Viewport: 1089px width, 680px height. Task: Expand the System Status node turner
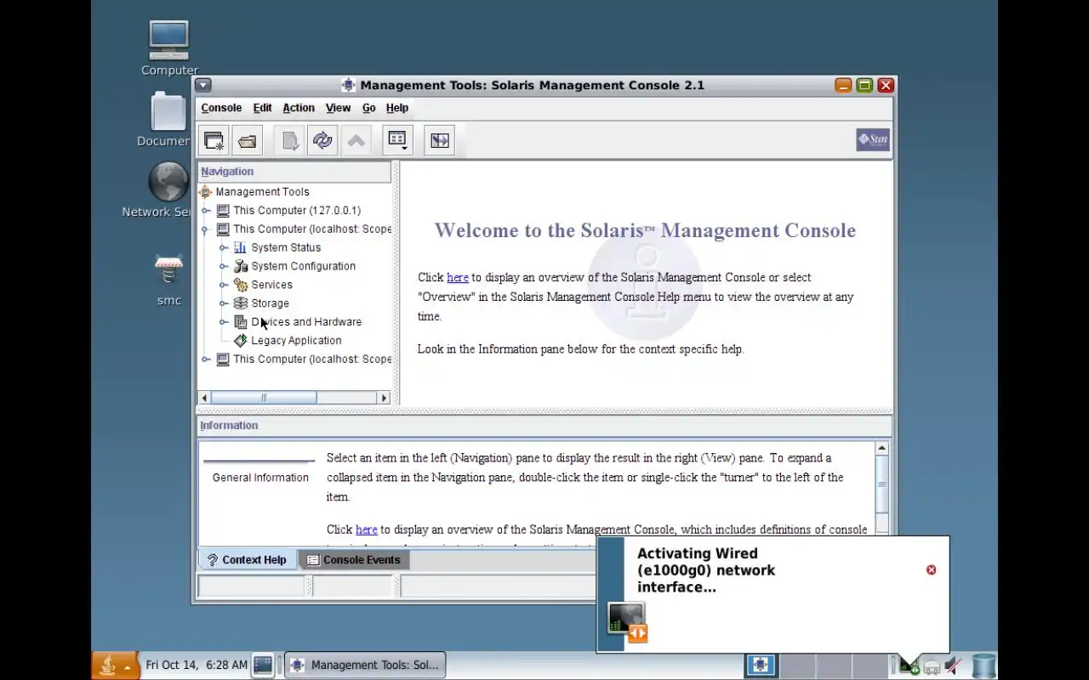(x=223, y=248)
